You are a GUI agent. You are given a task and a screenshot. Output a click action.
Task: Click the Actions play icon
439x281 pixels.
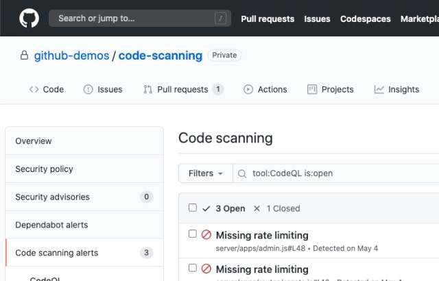click(248, 89)
